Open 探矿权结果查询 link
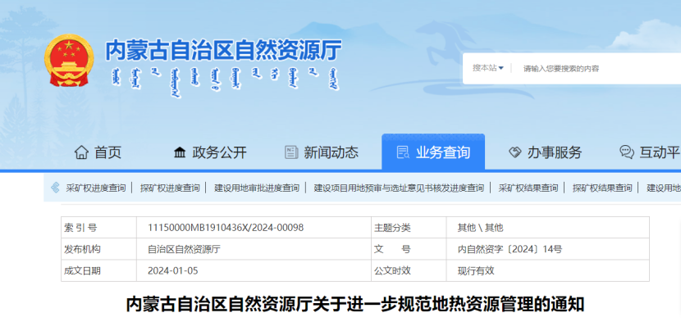The height and width of the screenshot is (322, 681). 602,188
